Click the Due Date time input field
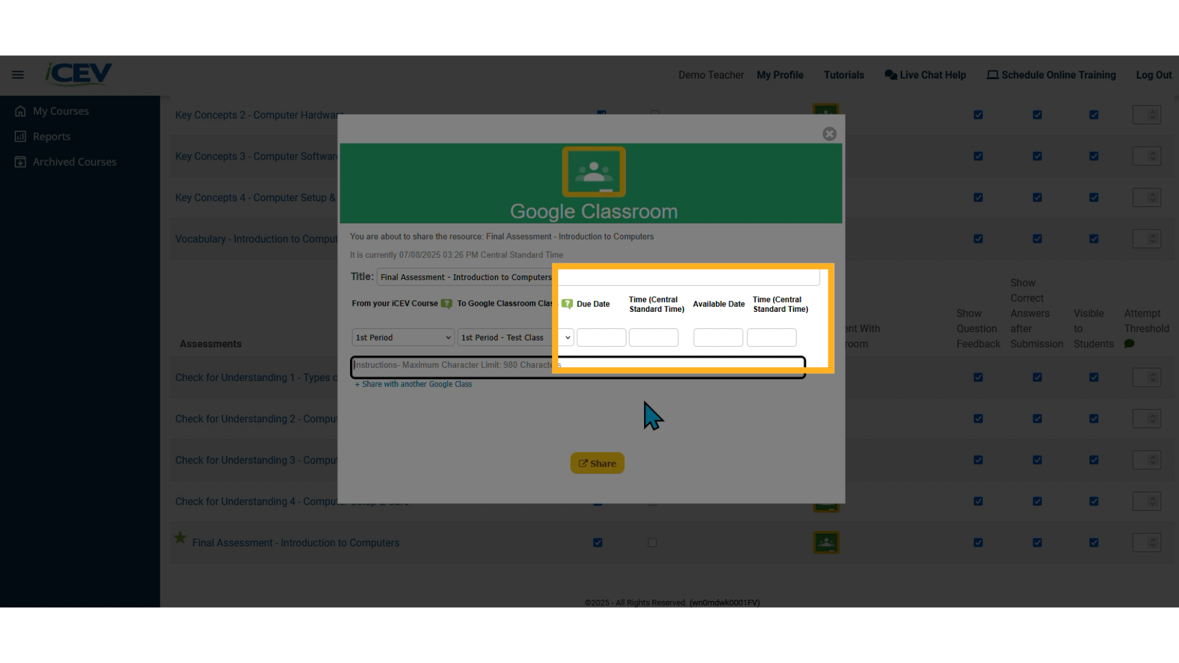 tap(653, 338)
